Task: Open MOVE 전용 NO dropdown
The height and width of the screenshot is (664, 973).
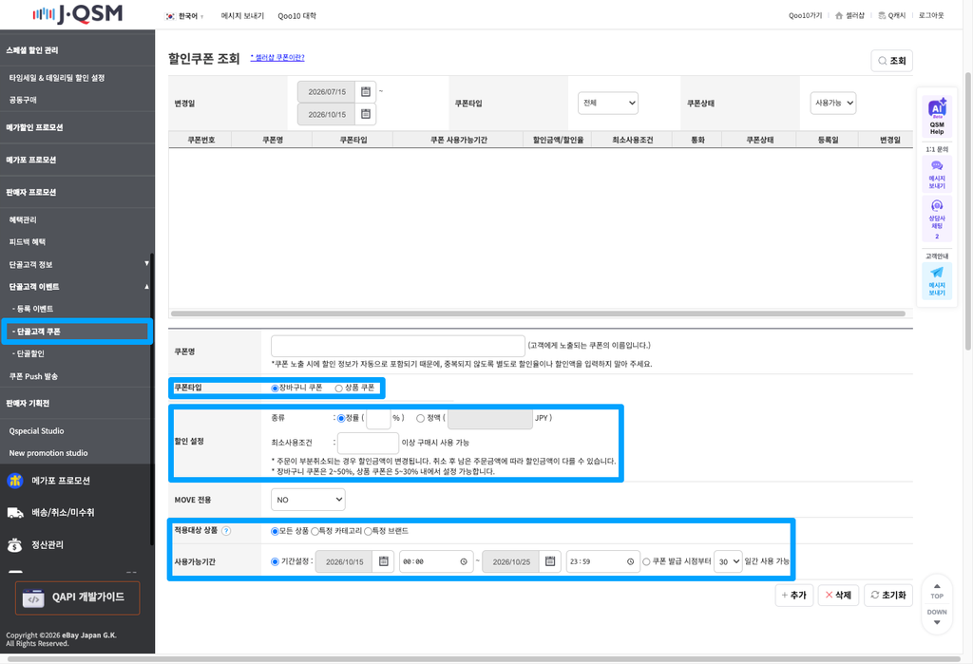Action: pyautogui.click(x=308, y=500)
